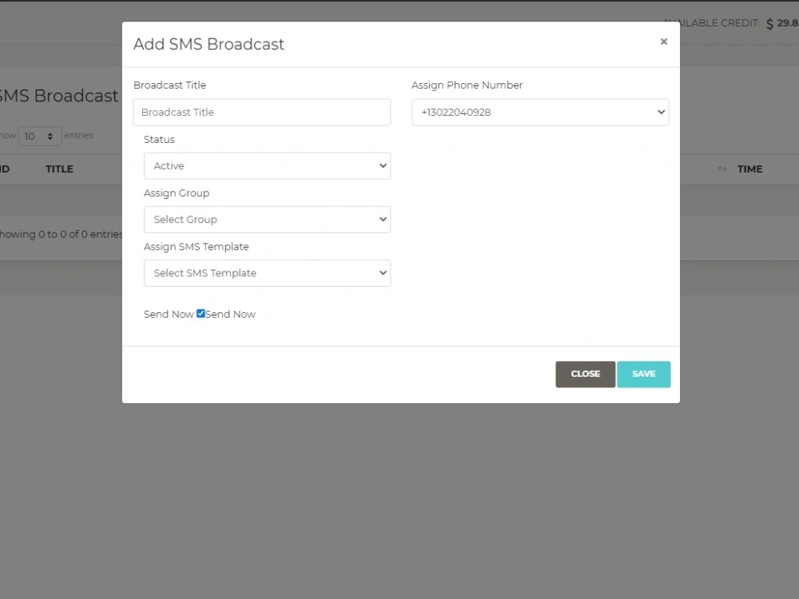This screenshot has width=799, height=599.
Task: Click the CLOSE button
Action: pyautogui.click(x=585, y=375)
